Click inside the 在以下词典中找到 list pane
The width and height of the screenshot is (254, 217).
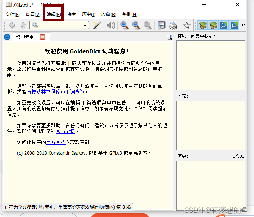211,65
